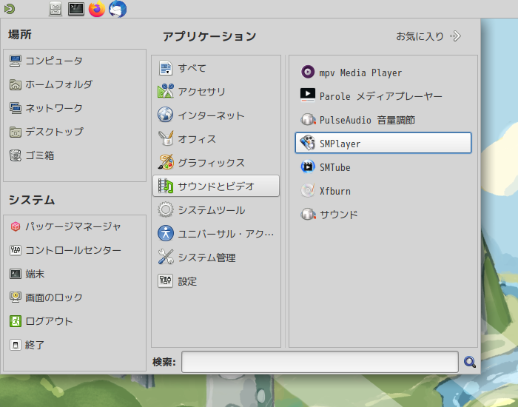
Task: Launch SMTube by its name
Action: click(334, 167)
